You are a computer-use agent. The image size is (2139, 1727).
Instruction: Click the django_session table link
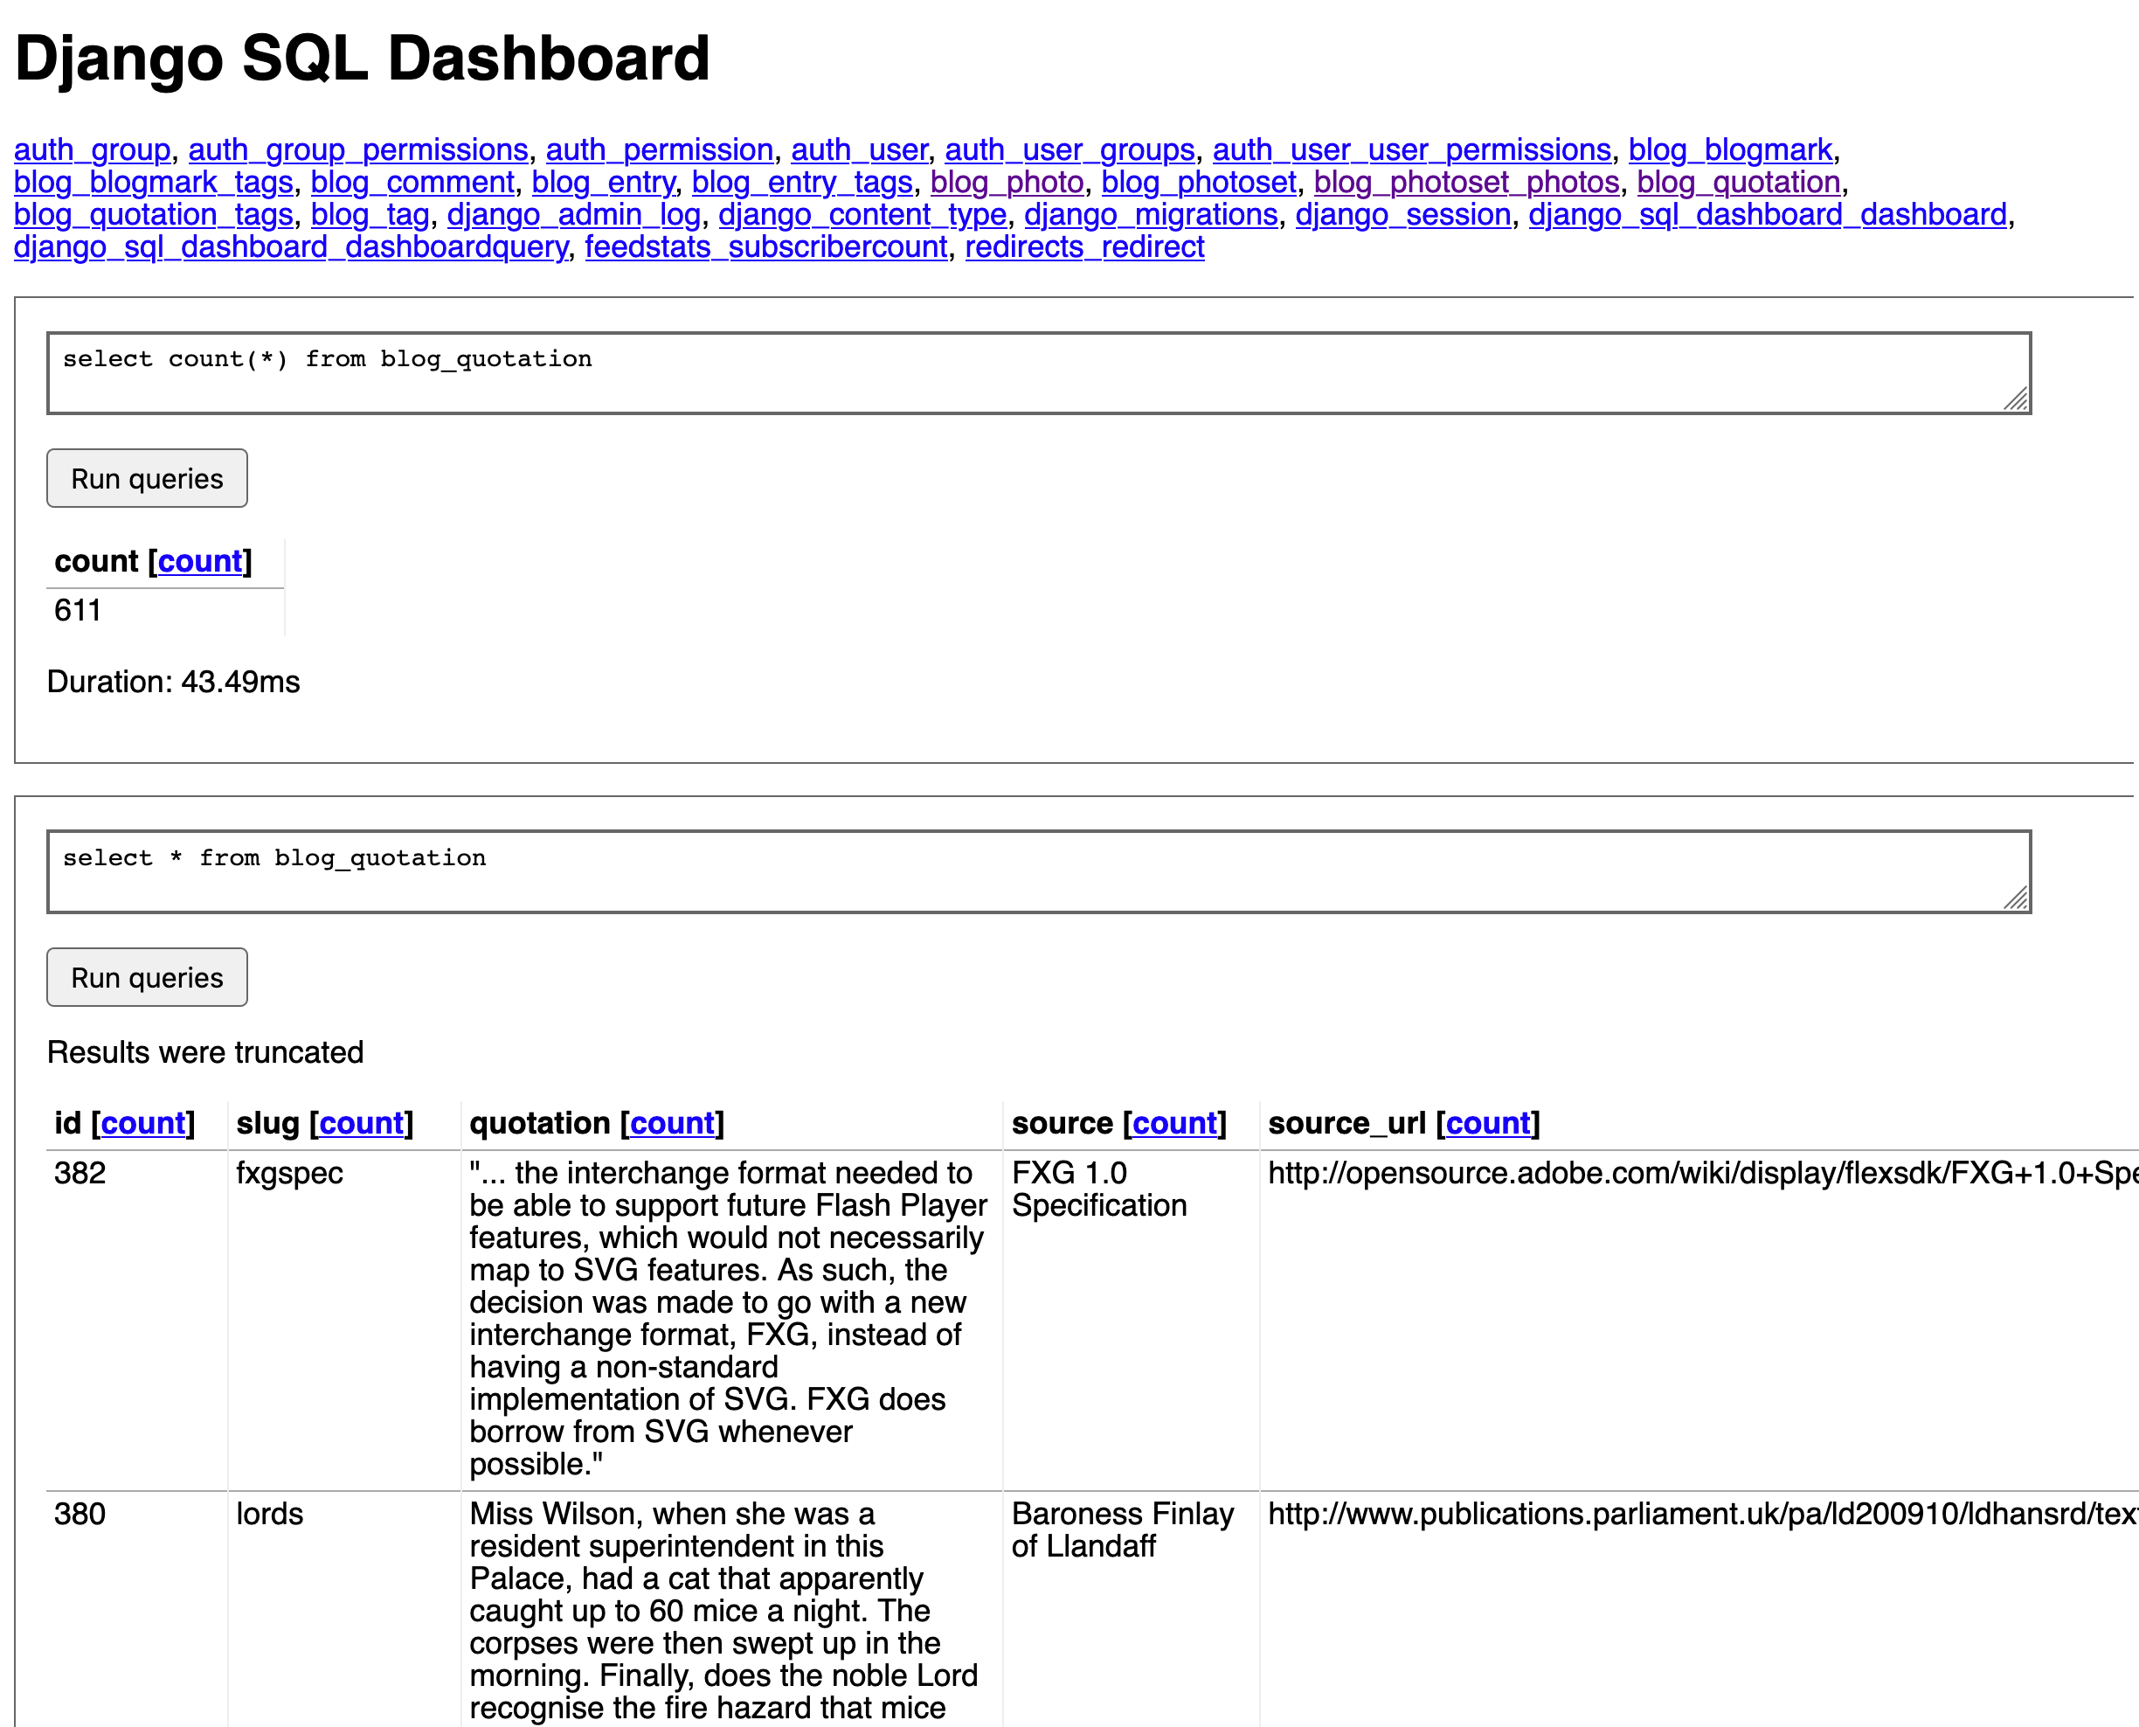[x=1402, y=215]
